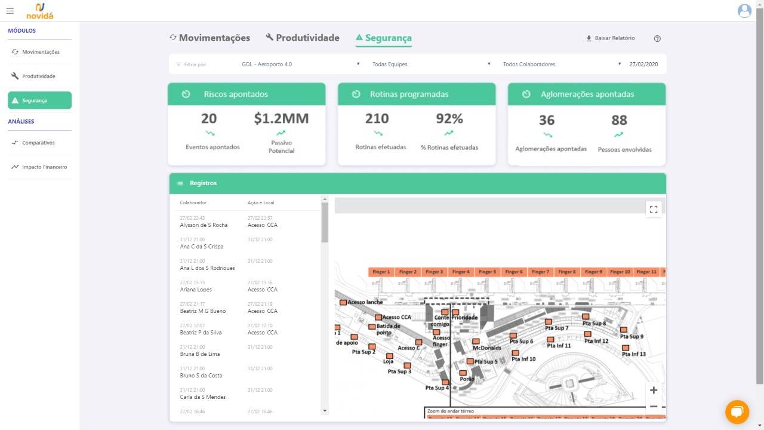Select the 27/02/2020 date field

[643, 64]
